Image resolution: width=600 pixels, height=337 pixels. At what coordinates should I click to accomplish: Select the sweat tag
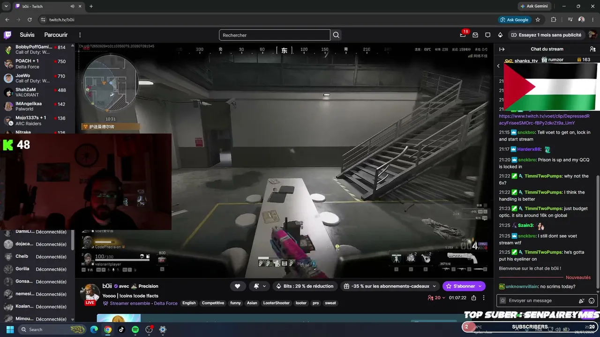click(x=330, y=303)
